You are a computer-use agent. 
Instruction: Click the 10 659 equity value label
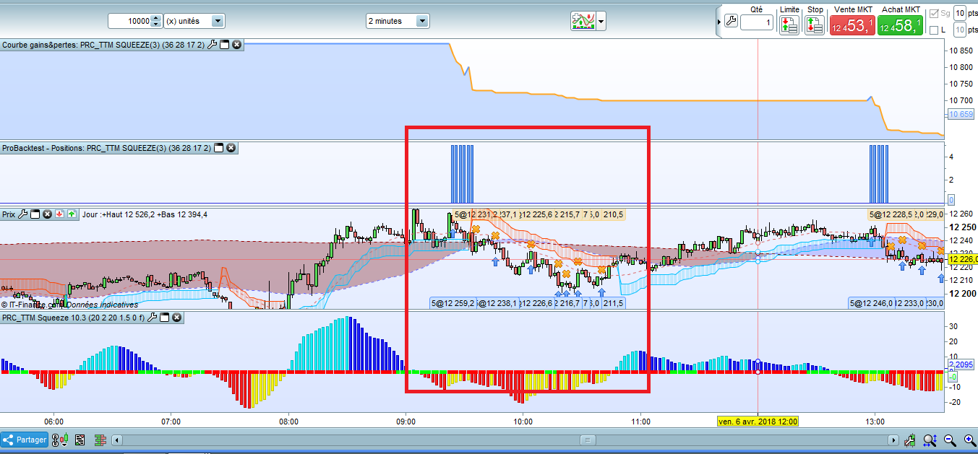coord(961,114)
